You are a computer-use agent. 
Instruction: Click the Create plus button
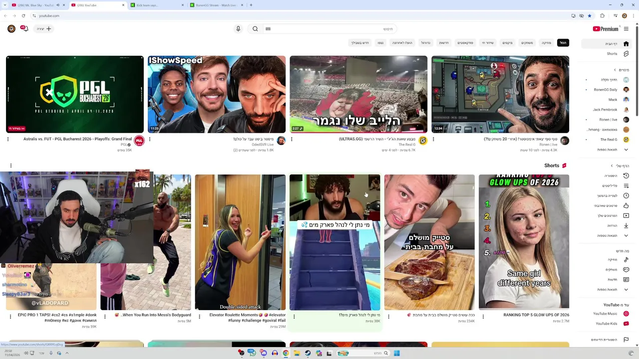coord(44,29)
